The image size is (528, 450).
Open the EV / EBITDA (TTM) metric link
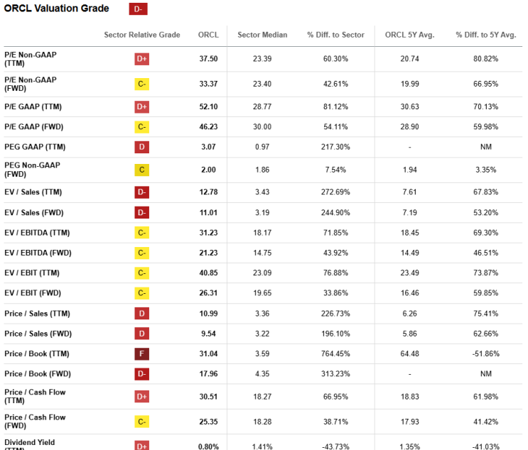[37, 233]
